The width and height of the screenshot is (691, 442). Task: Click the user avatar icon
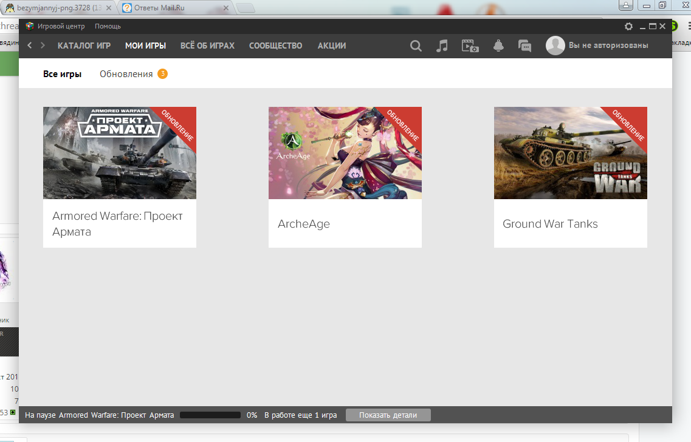(555, 46)
